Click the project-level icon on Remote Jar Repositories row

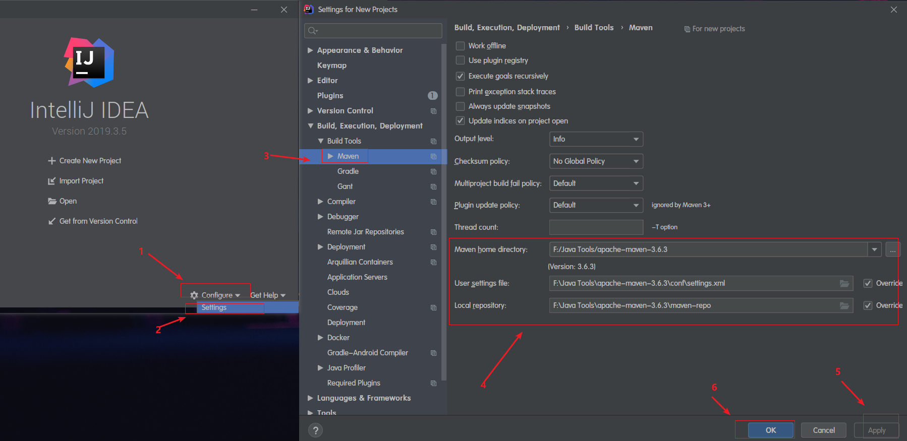click(433, 232)
